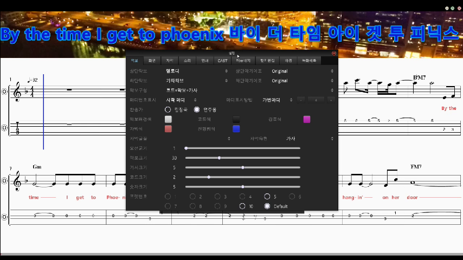The width and height of the screenshot is (463, 260).
Task: Click the 코드크기 slider set at 2
Action: point(243,177)
